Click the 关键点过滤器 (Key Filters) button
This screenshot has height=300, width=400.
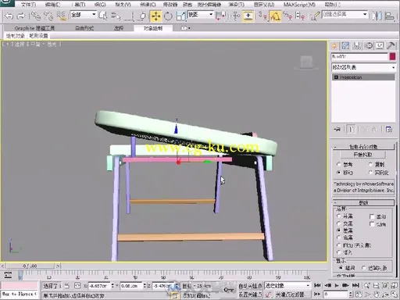pyautogui.click(x=290, y=295)
